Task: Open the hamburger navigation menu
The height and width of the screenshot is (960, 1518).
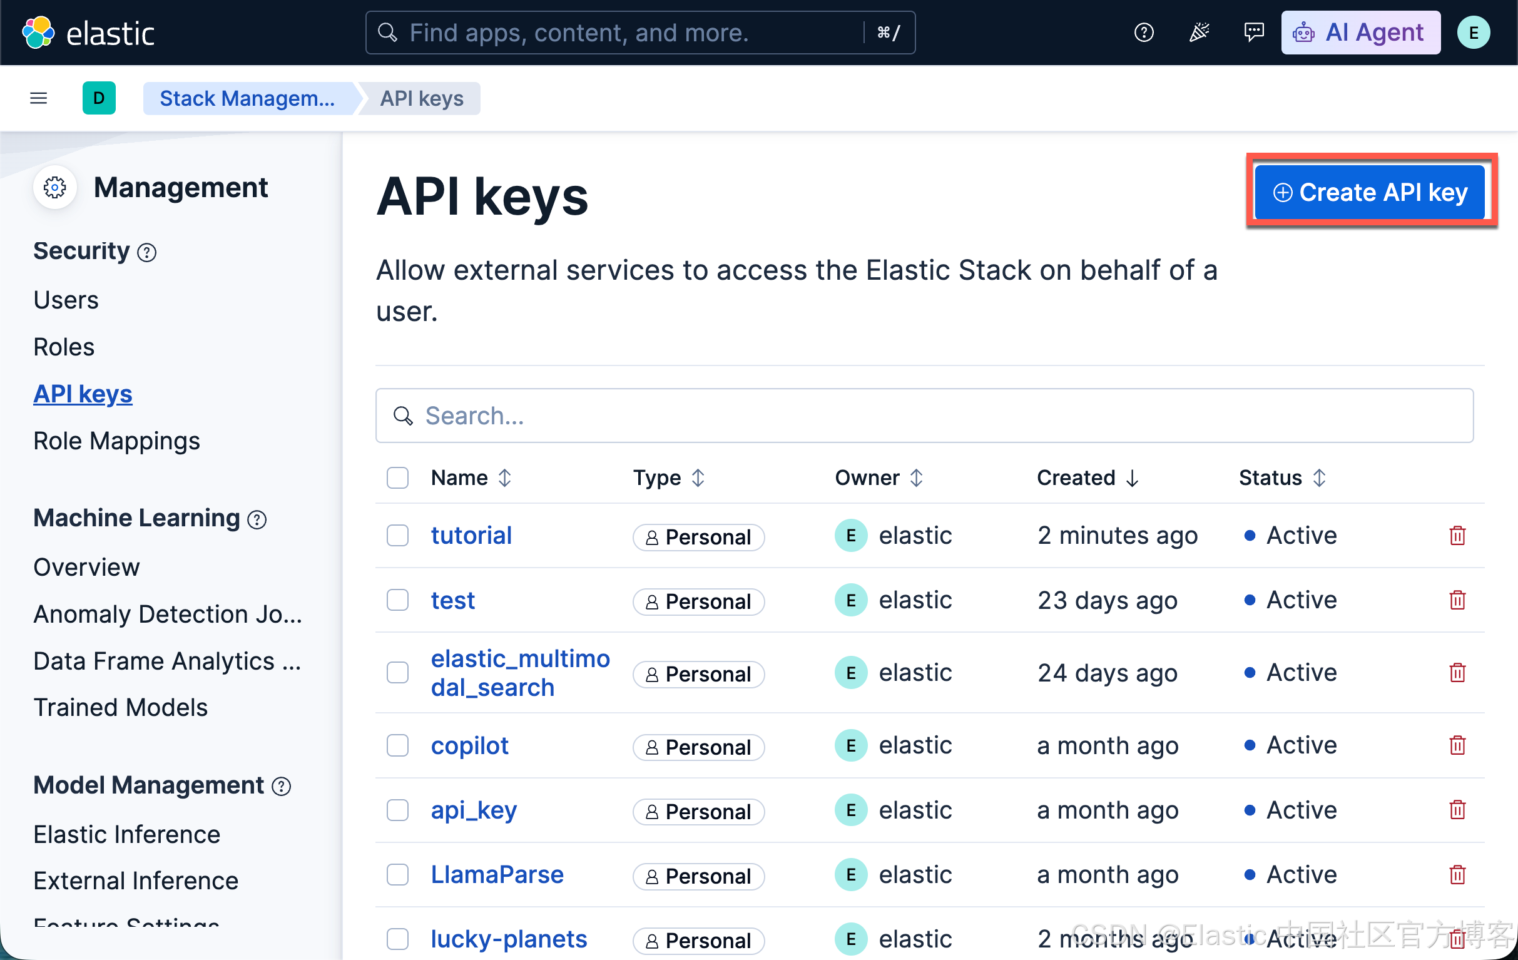Action: [x=38, y=98]
